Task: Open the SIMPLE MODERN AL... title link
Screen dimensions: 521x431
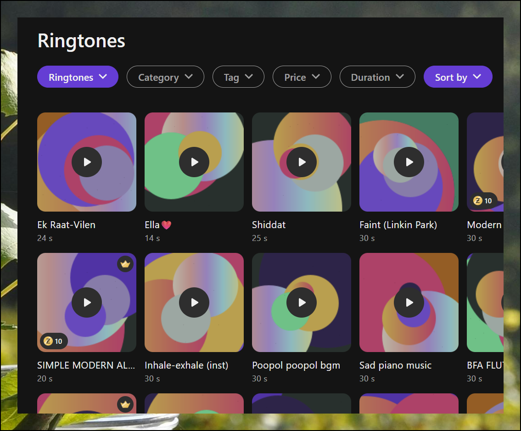Action: tap(86, 365)
